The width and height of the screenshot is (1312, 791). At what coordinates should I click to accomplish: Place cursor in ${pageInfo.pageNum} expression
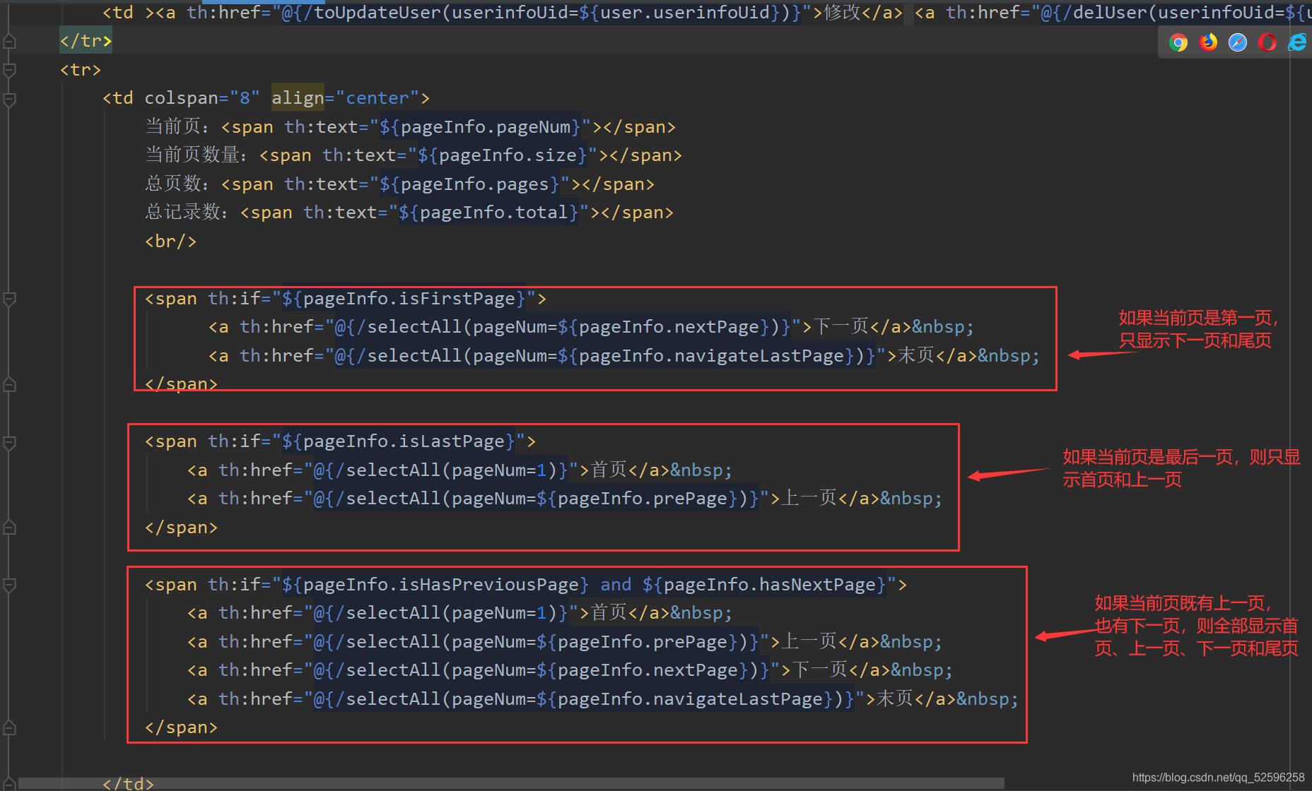[x=480, y=127]
